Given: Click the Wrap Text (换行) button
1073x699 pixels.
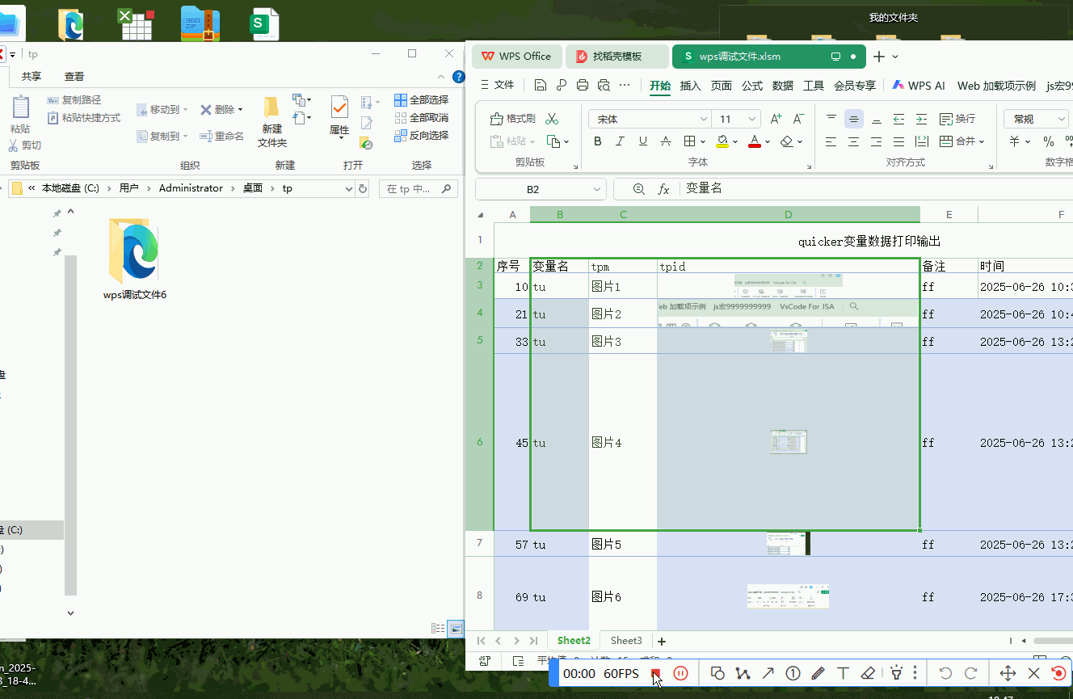Looking at the screenshot, I should coord(957,119).
